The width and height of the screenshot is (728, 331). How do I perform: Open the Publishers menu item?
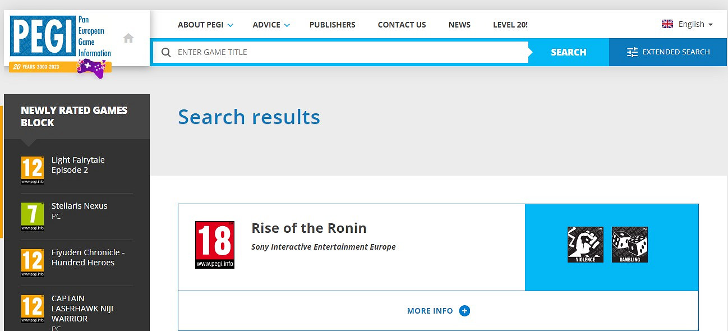332,25
